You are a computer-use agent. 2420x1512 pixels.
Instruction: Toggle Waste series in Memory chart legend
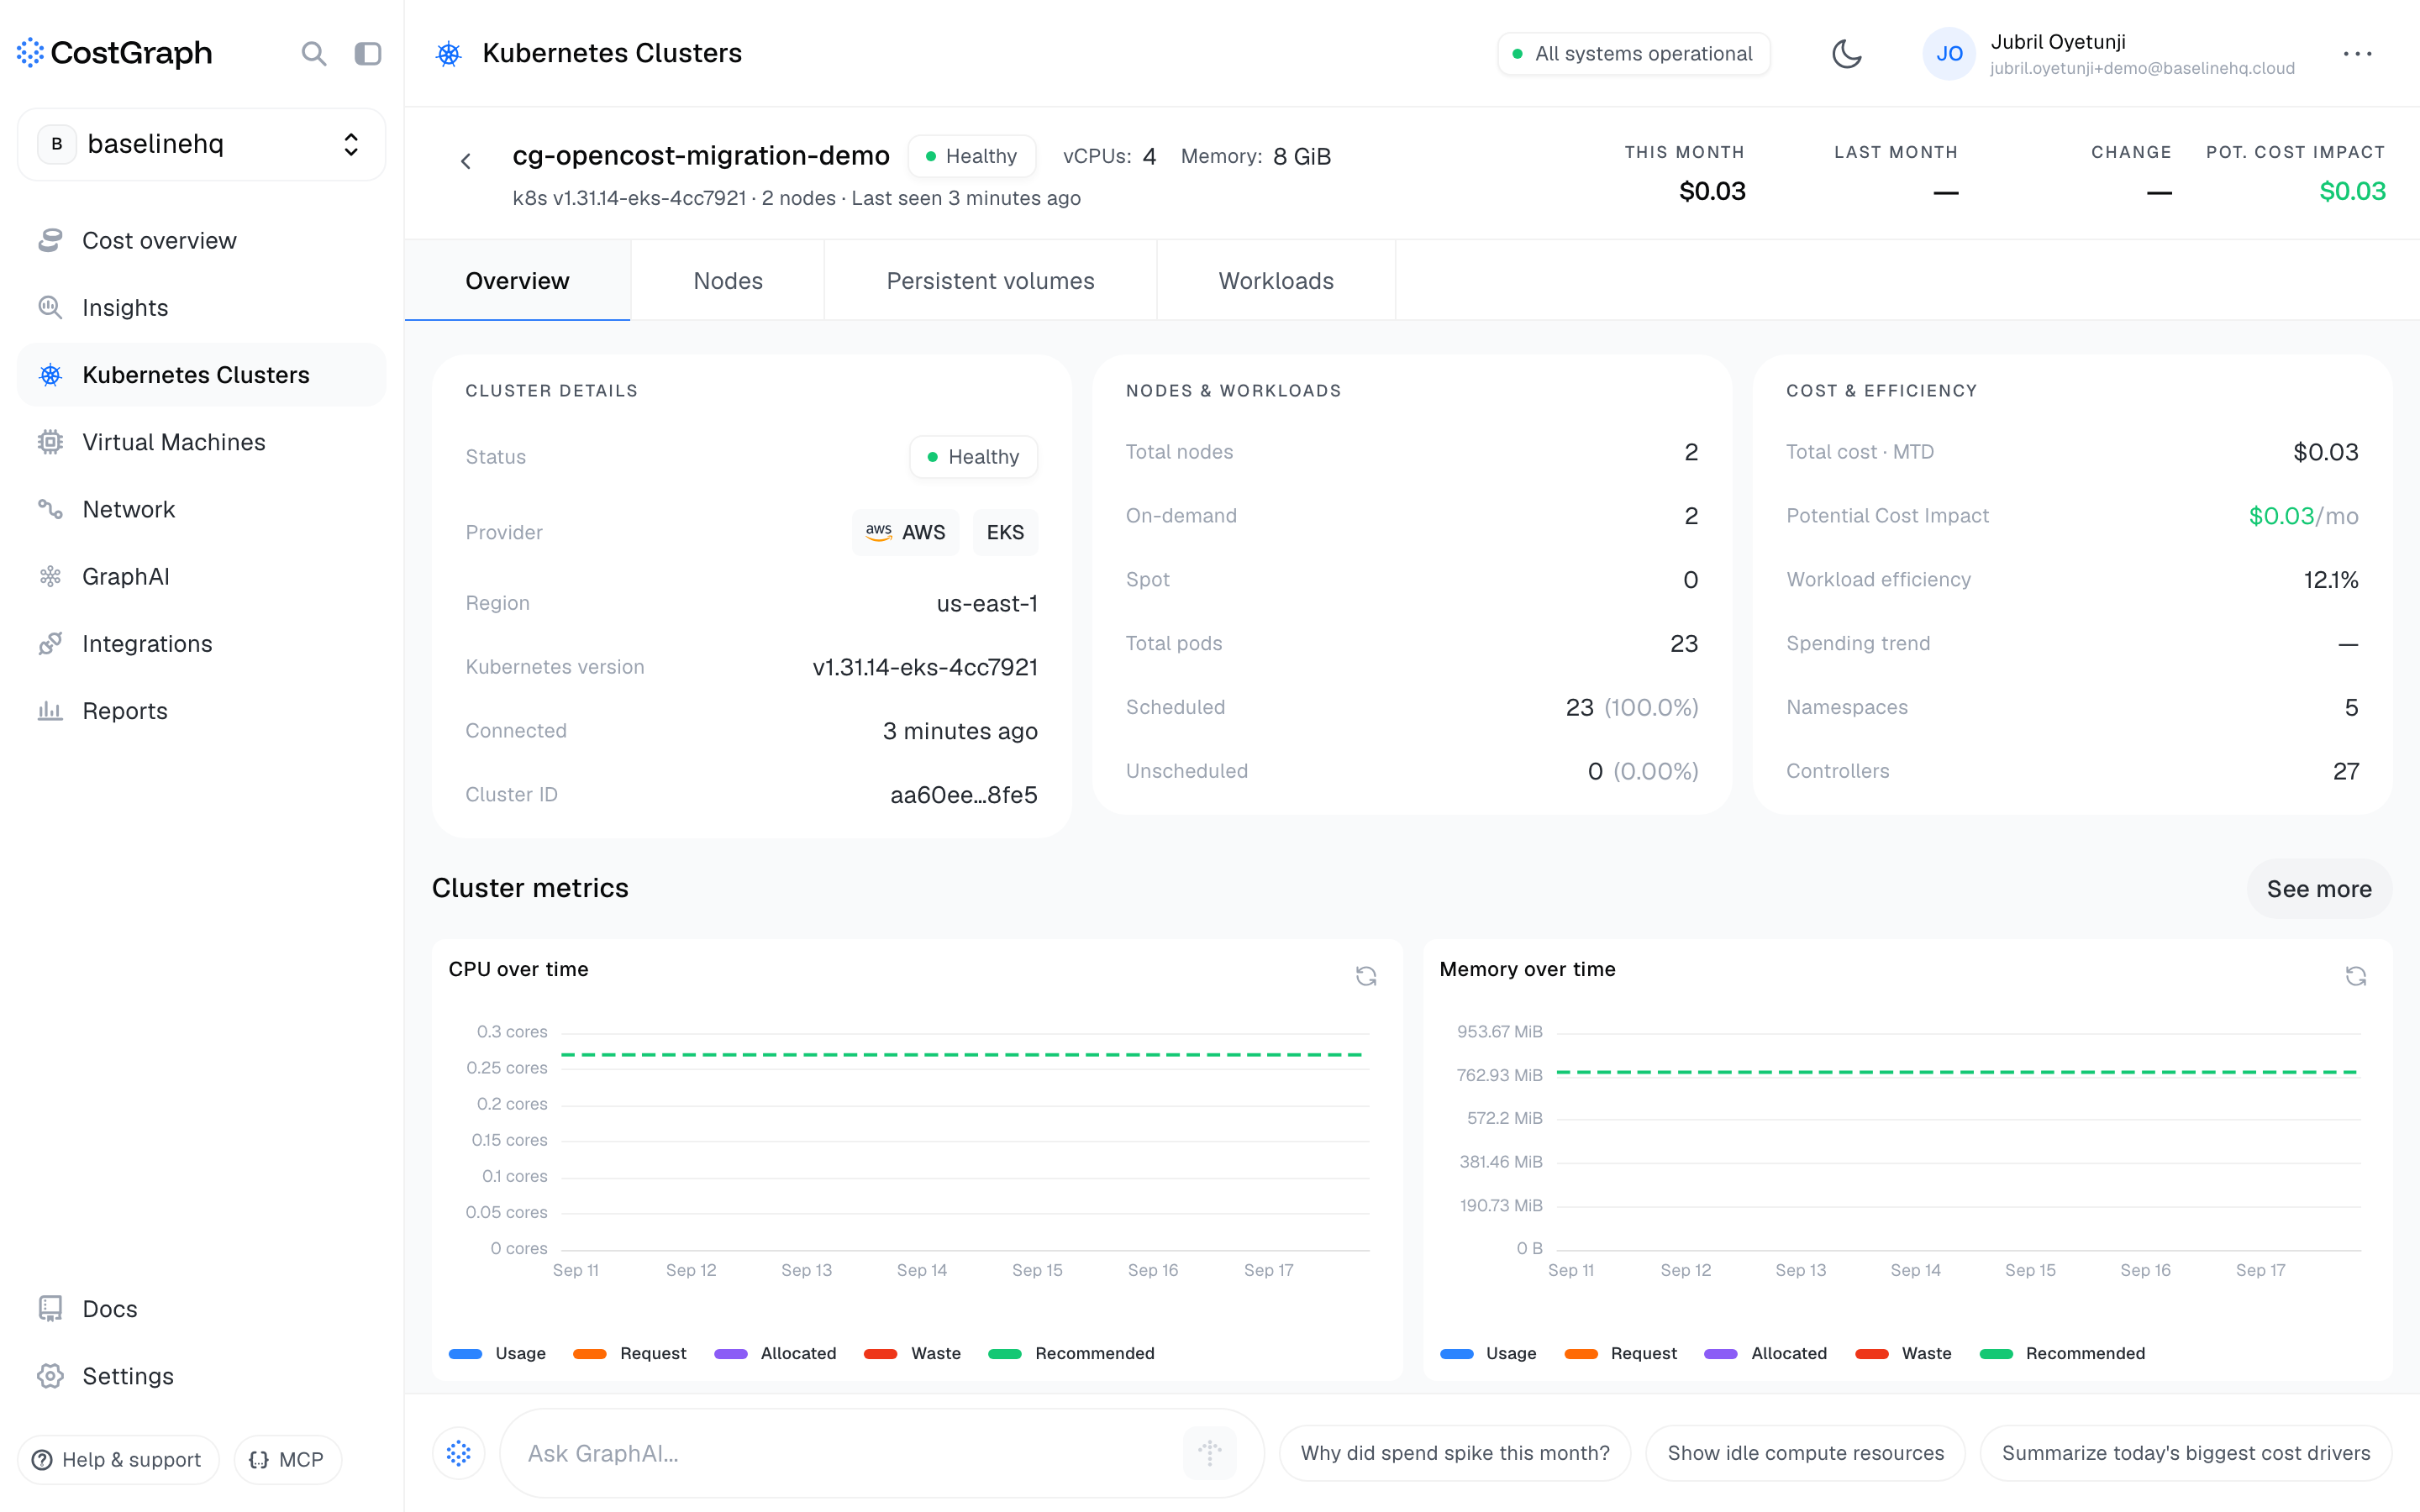[x=1903, y=1353]
